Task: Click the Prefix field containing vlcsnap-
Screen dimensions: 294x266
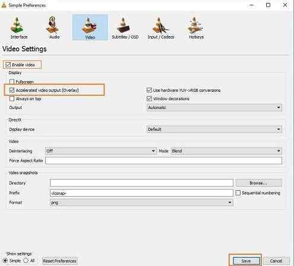Action: [x=141, y=193]
